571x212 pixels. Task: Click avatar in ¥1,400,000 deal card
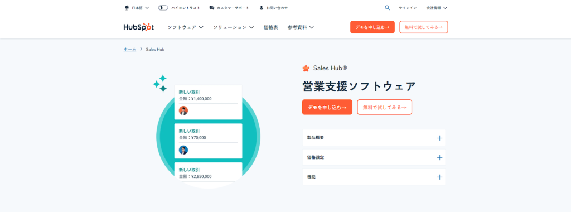coord(183,110)
